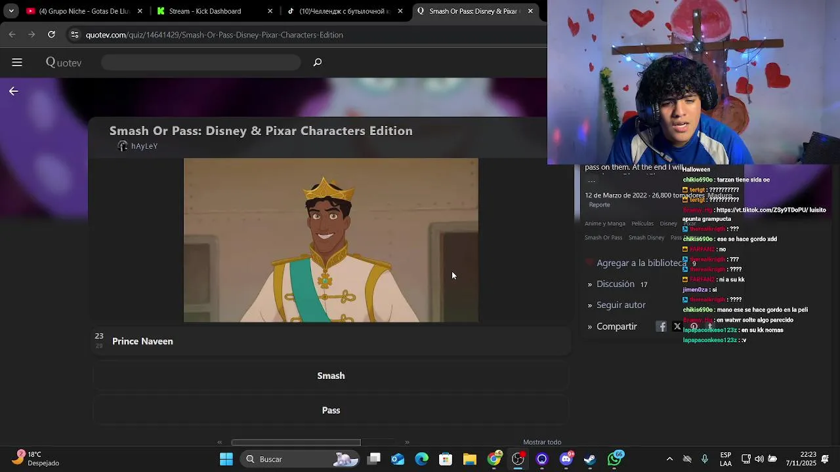Click the Reporte link
Image resolution: width=840 pixels, height=472 pixels.
point(599,205)
